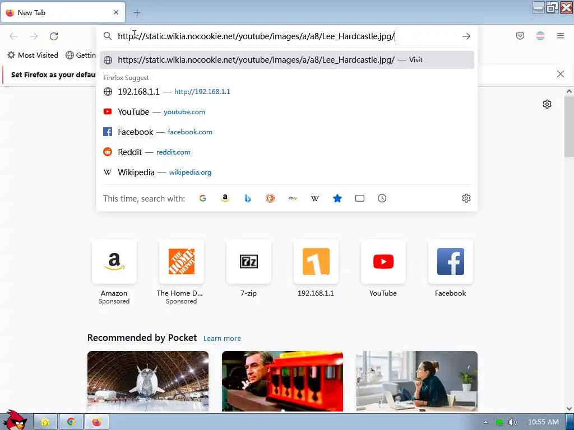Viewport: 574px width, 430px height.
Task: Dismiss the default browser notification bar
Action: (560, 74)
